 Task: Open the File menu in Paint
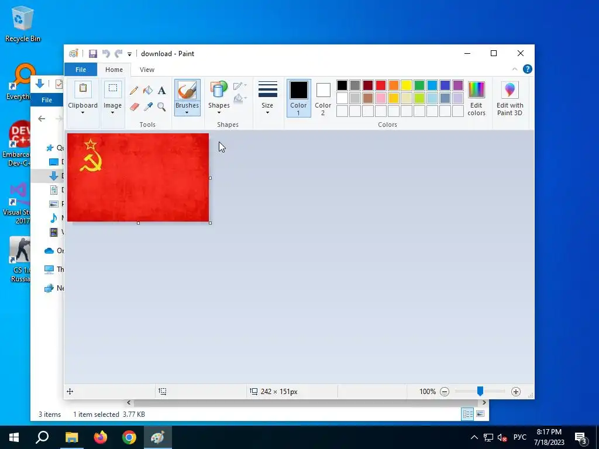81,70
